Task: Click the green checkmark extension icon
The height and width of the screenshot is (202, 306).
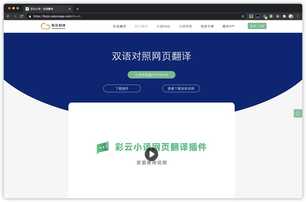Action: pyautogui.click(x=271, y=16)
